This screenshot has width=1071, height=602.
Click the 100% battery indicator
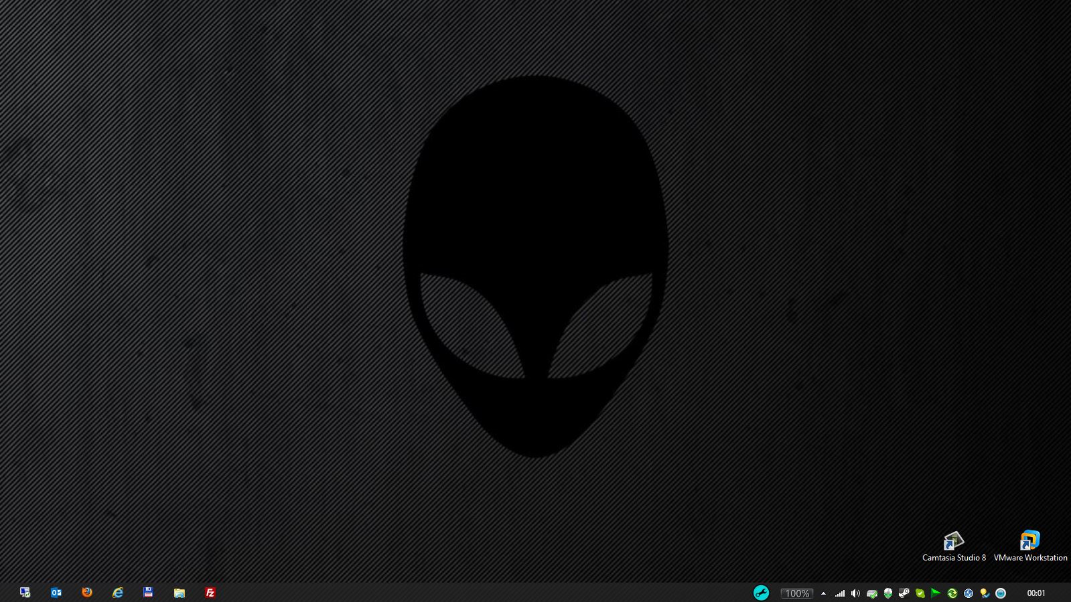tap(797, 593)
